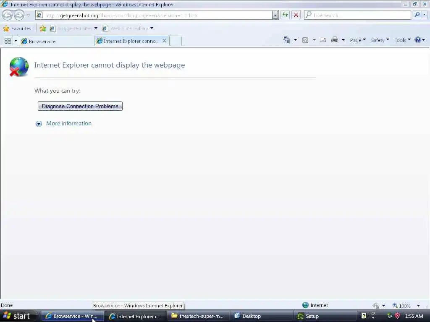
Task: Print the page with printer icon
Action: point(335,40)
